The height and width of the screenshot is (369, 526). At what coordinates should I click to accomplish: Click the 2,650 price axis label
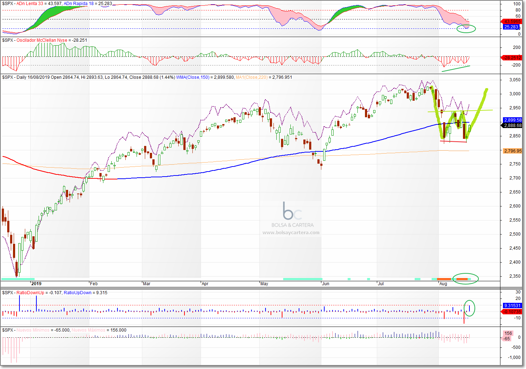tap(514, 192)
